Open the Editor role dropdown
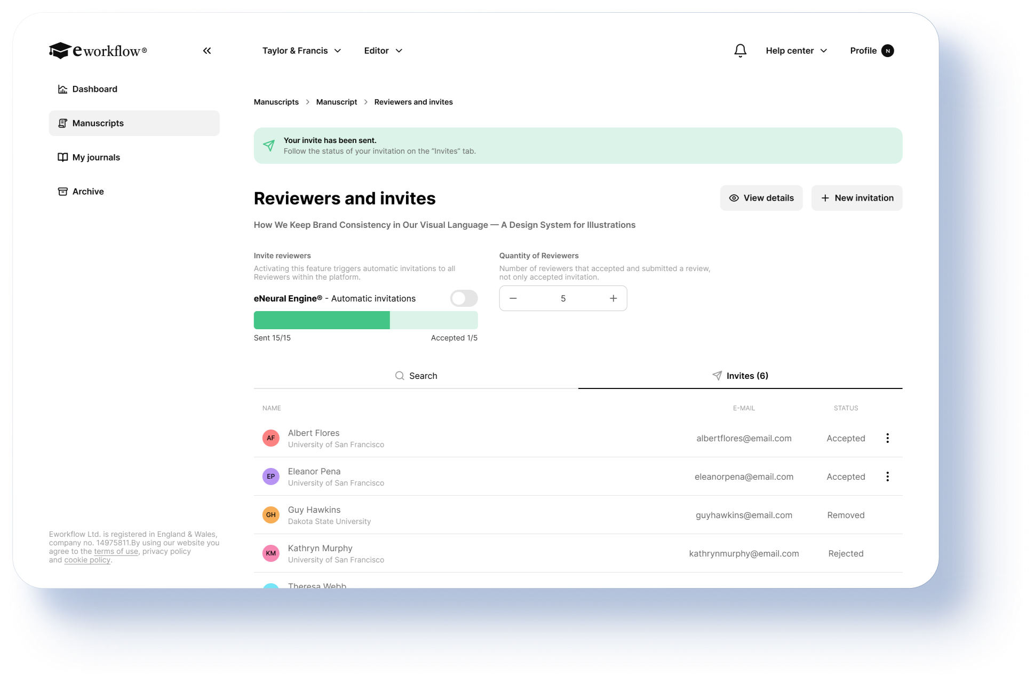Viewport: 1034px width, 683px height. (383, 51)
